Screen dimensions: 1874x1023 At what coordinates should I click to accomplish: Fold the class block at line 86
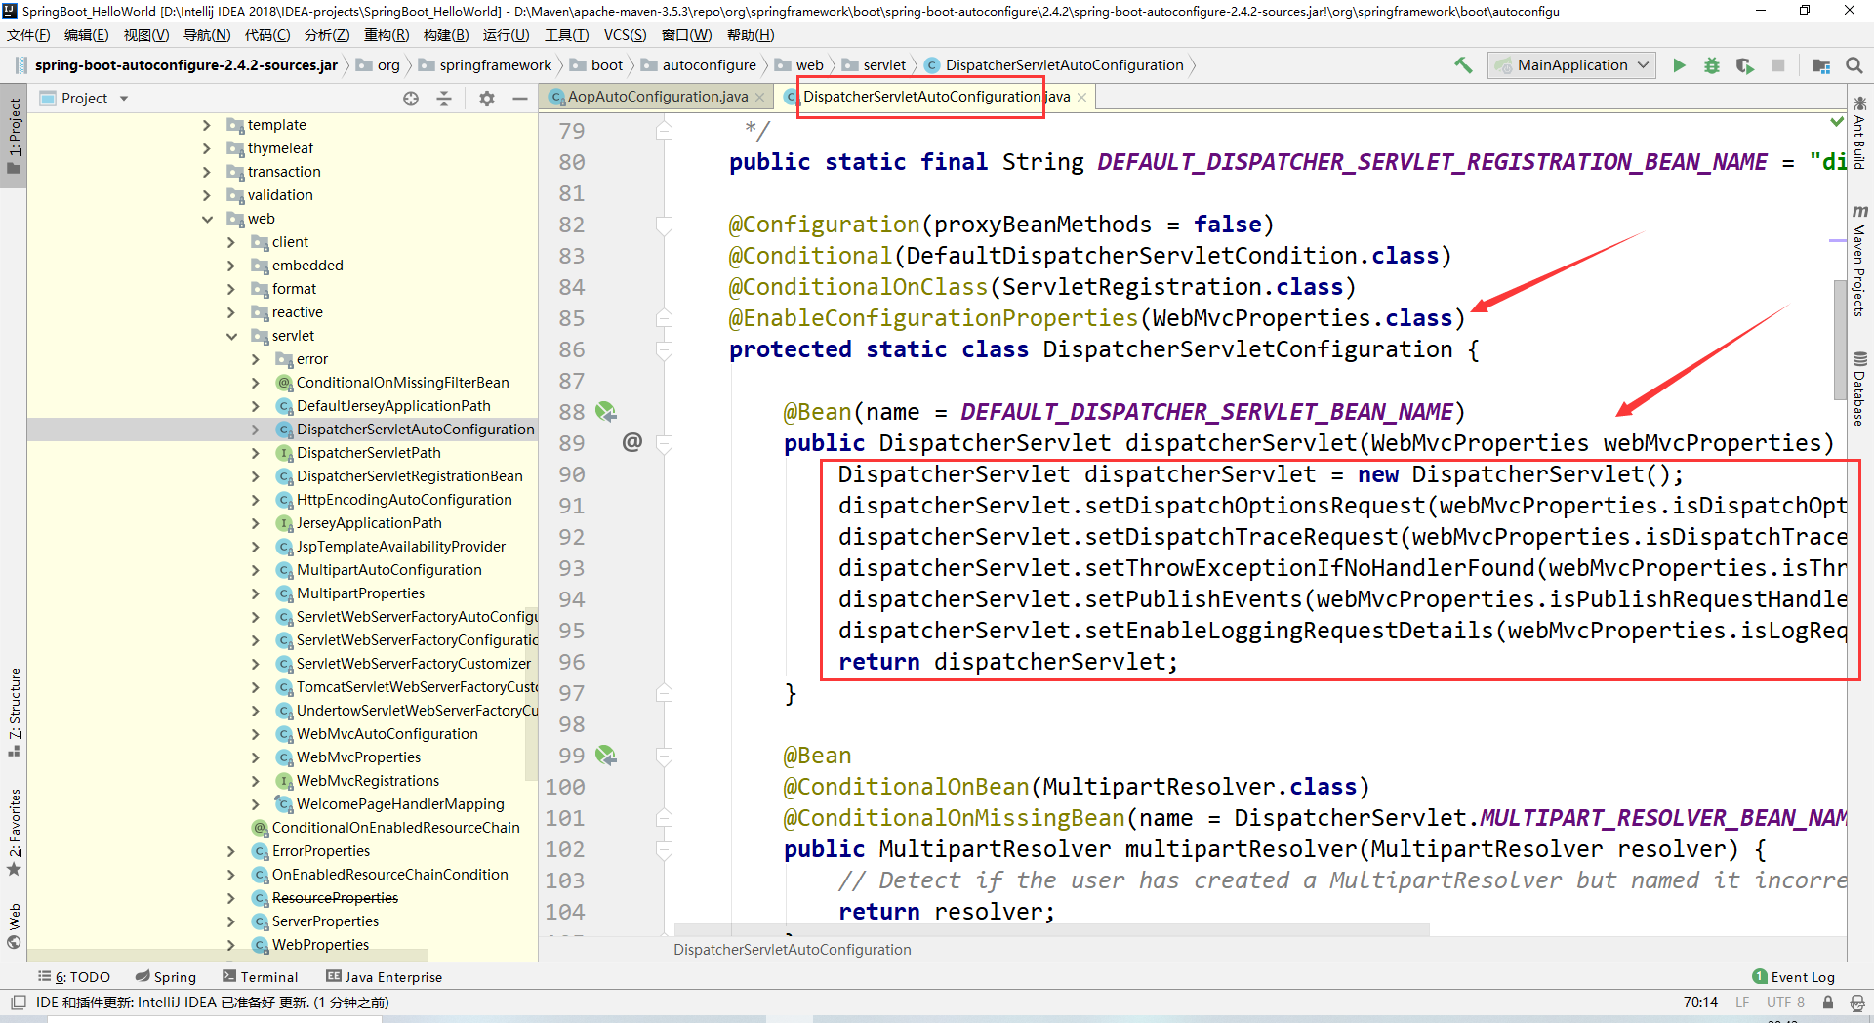(x=664, y=349)
